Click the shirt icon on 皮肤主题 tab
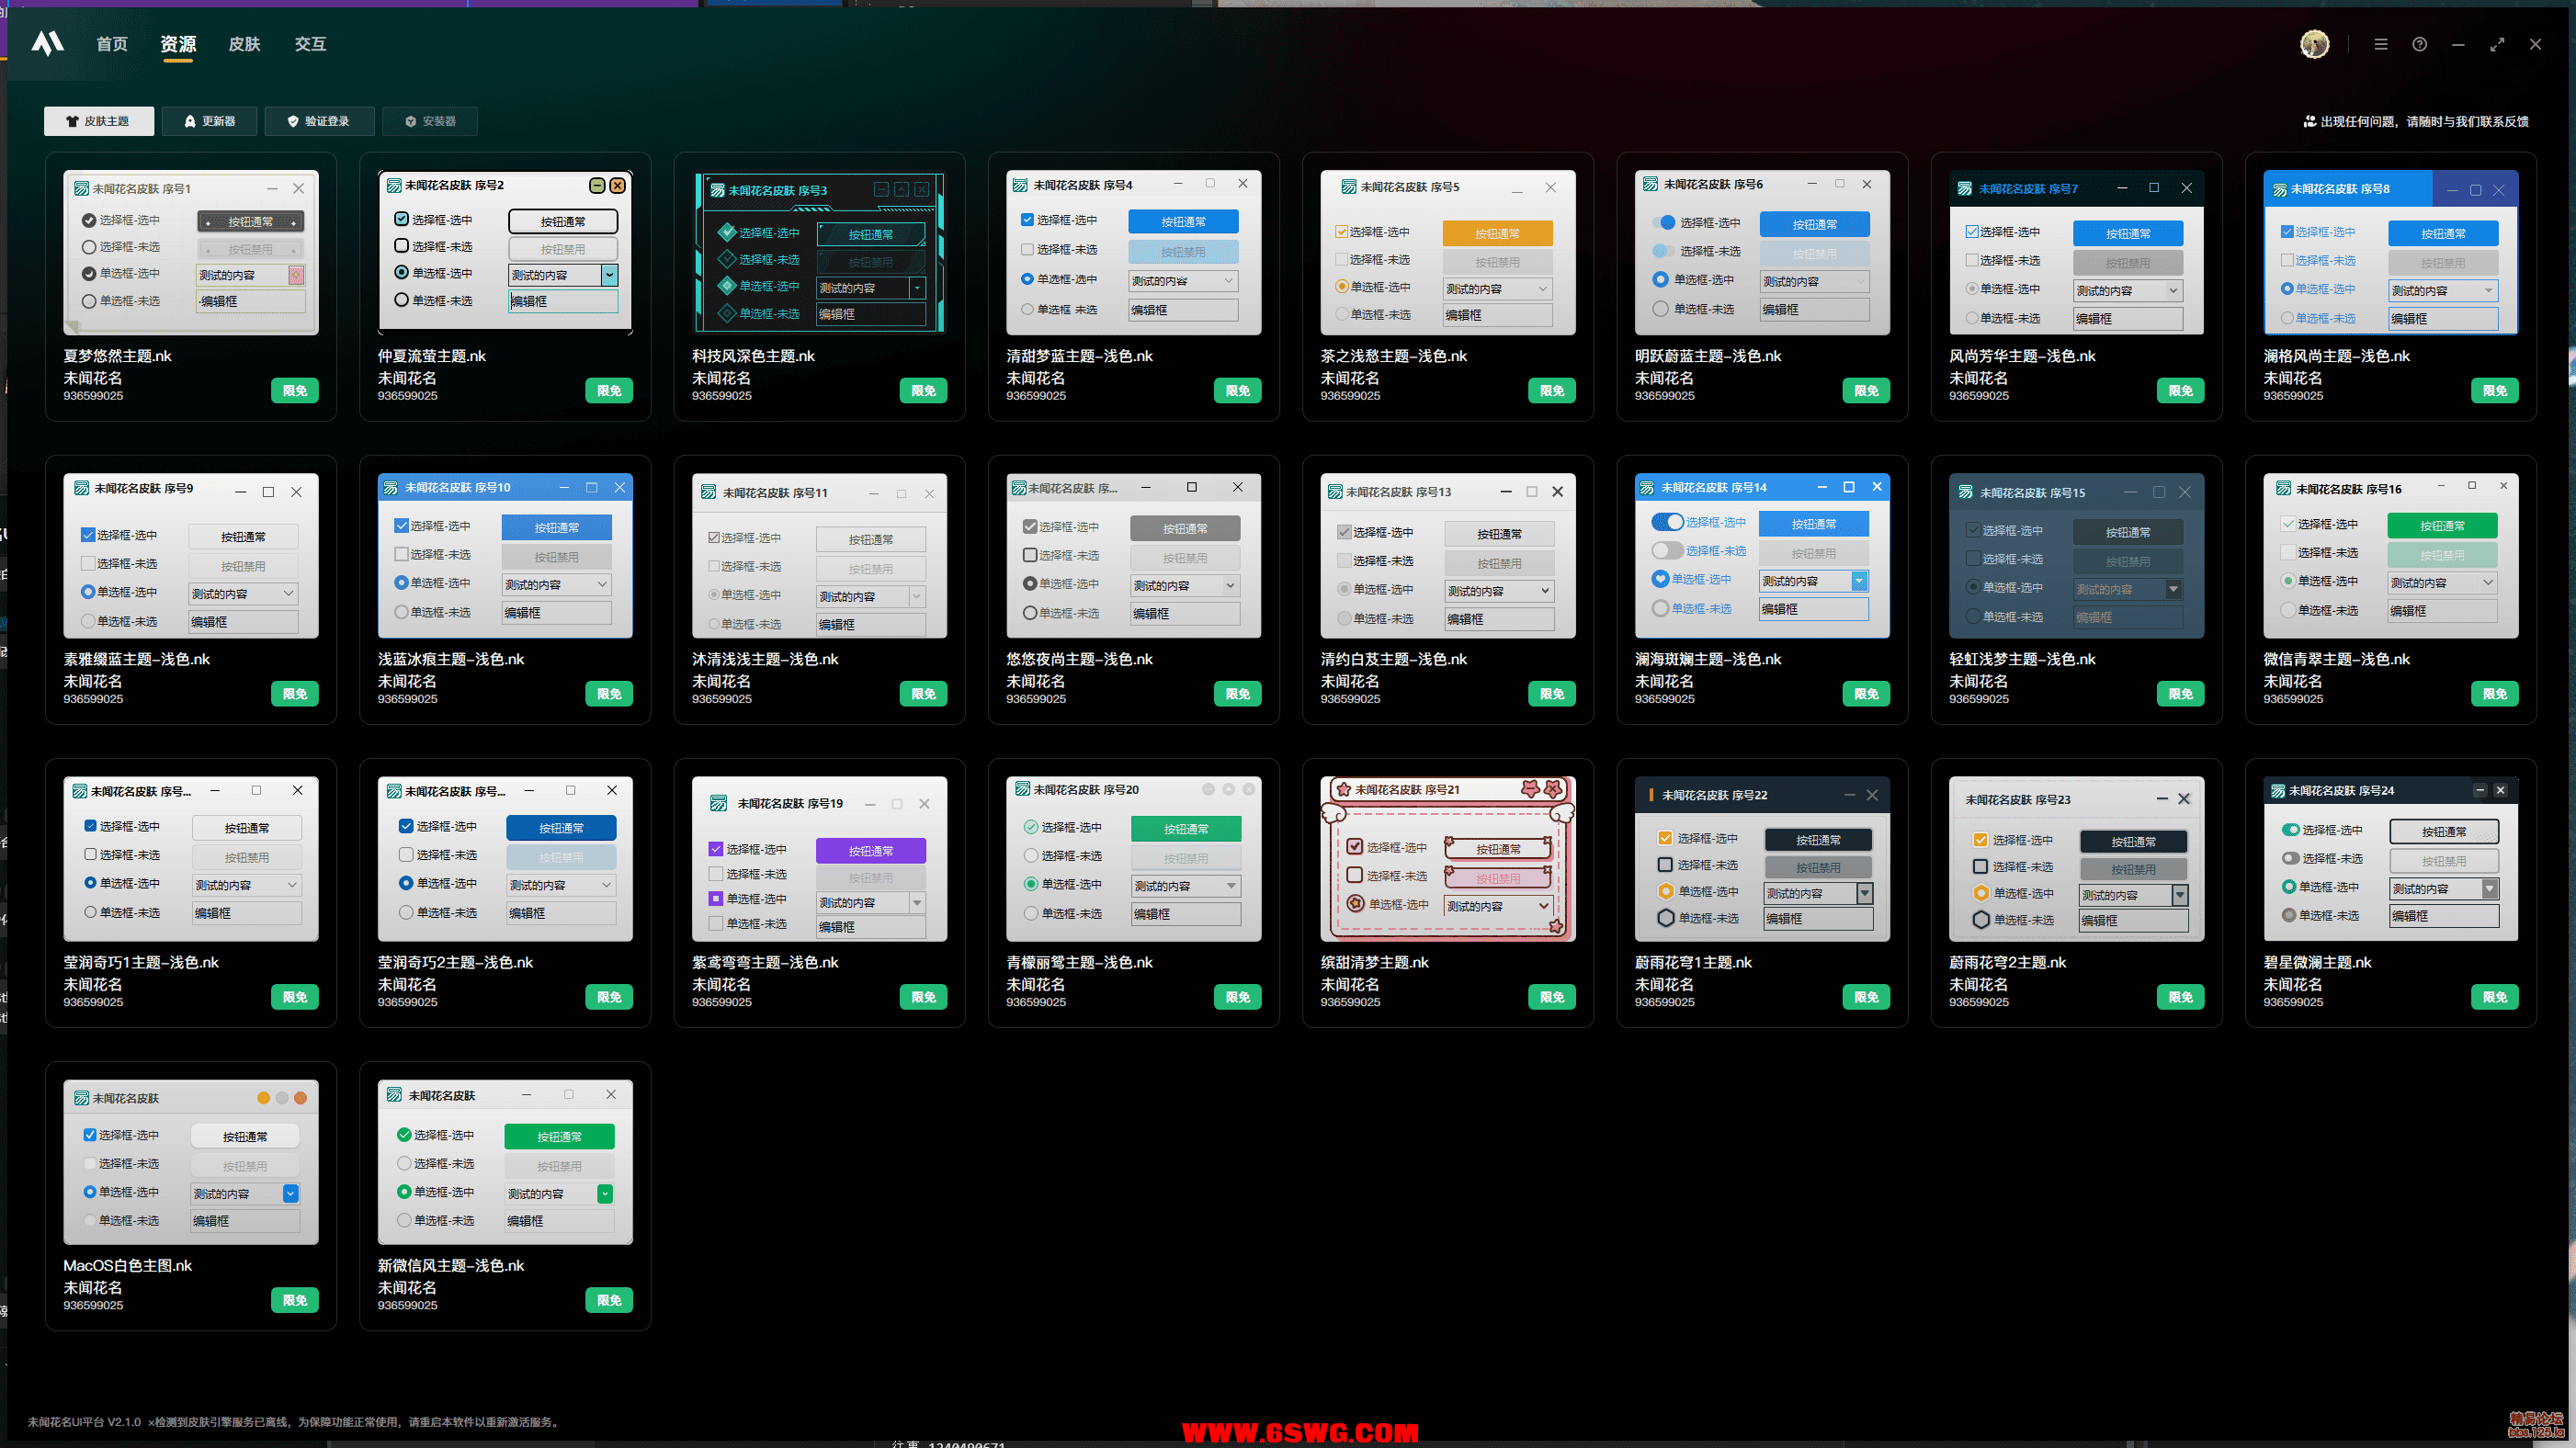This screenshot has width=2576, height=1448. (x=72, y=121)
